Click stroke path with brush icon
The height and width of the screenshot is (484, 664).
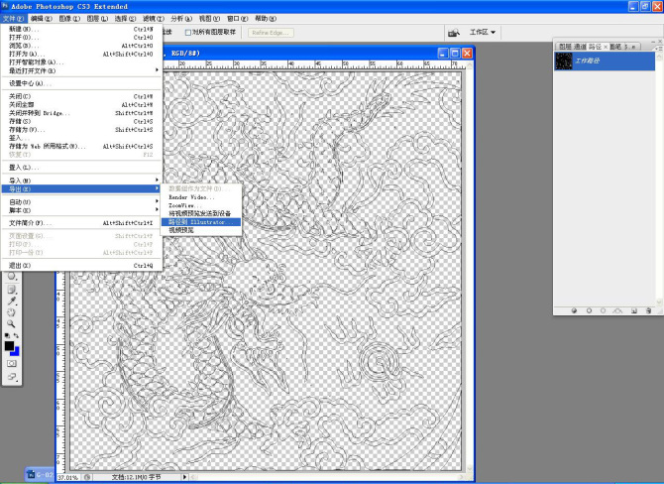coord(589,310)
